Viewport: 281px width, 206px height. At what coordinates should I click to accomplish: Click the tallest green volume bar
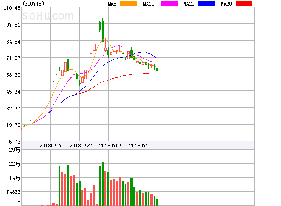(103, 184)
